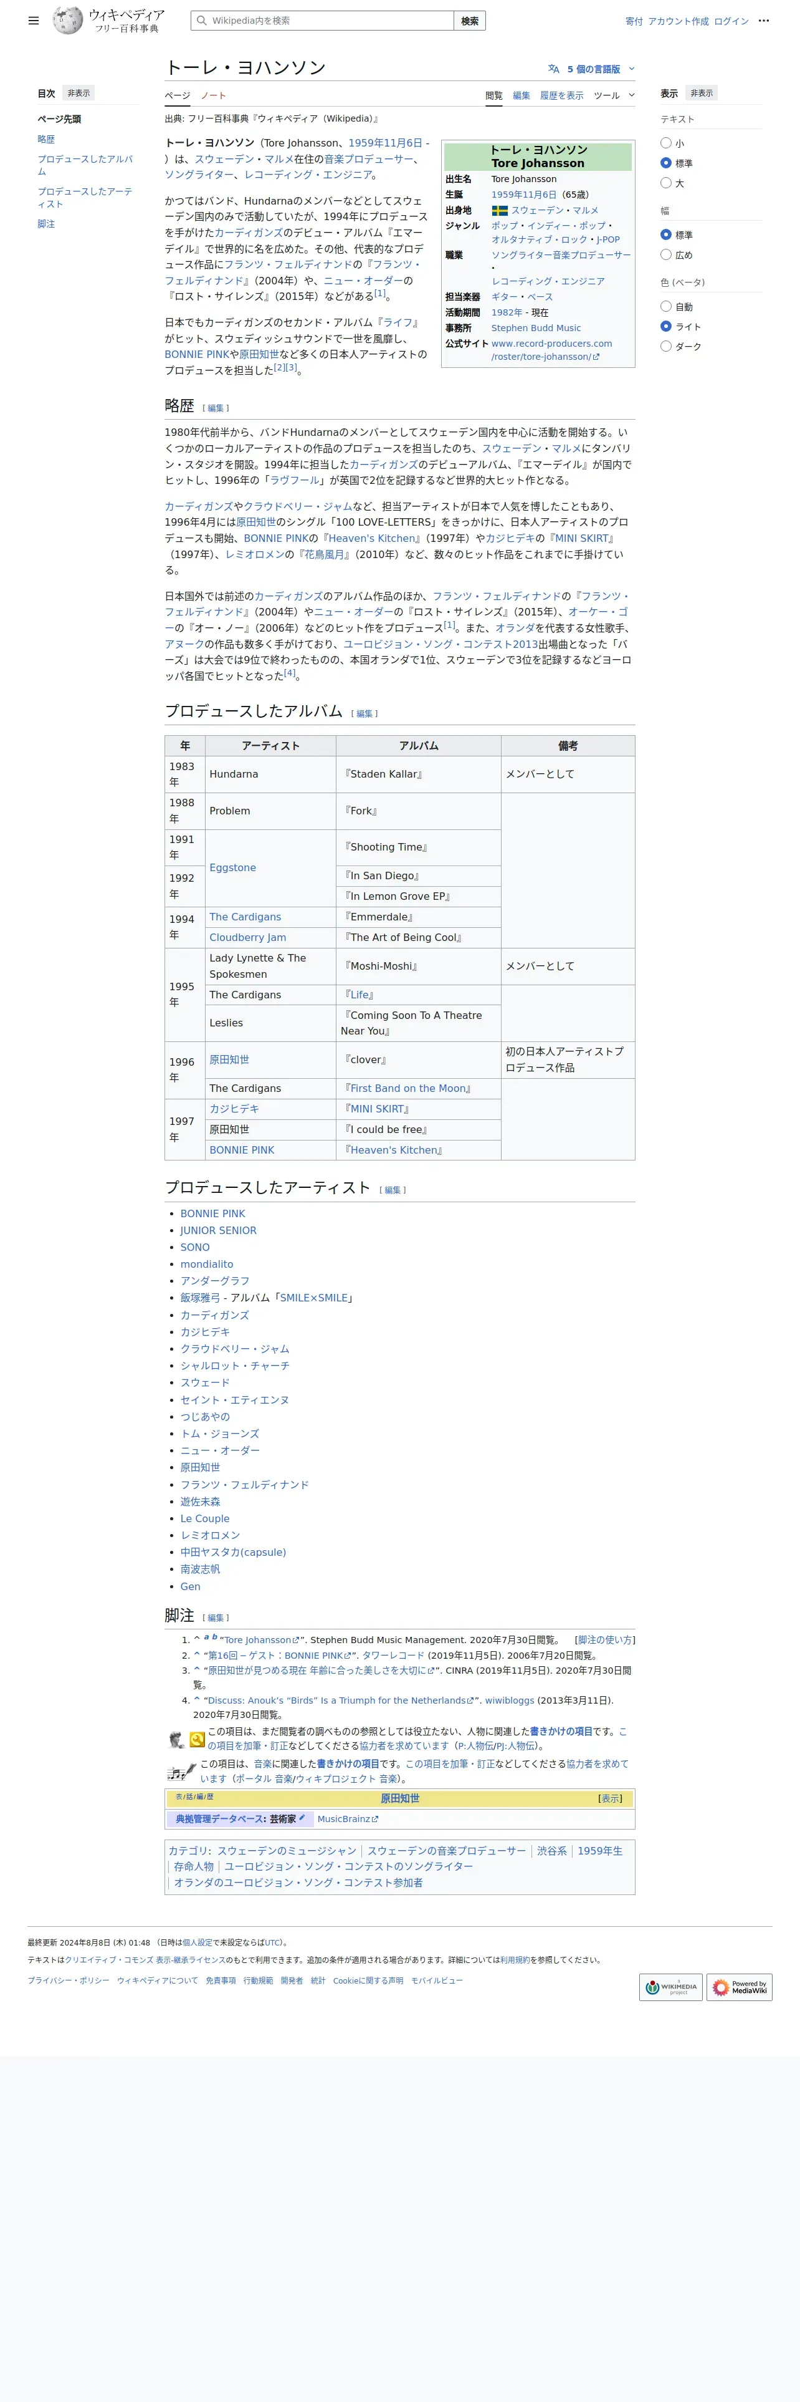800x2402 pixels.
Task: Jump to 脚注 in contents
Action: pyautogui.click(x=45, y=224)
